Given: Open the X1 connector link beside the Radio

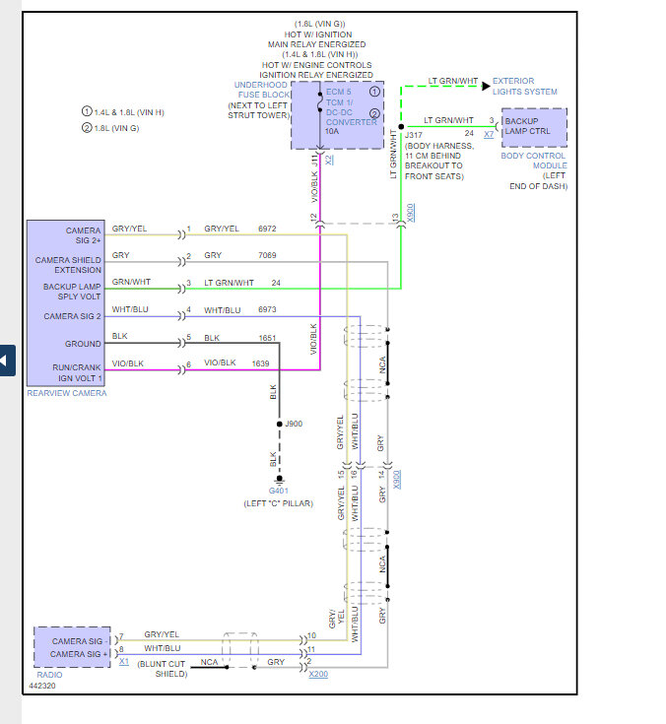Looking at the screenshot, I should pyautogui.click(x=124, y=661).
